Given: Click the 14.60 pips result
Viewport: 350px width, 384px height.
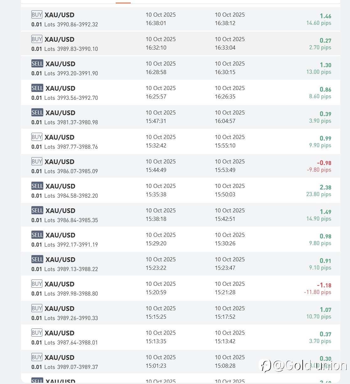Looking at the screenshot, I should (x=319, y=23).
